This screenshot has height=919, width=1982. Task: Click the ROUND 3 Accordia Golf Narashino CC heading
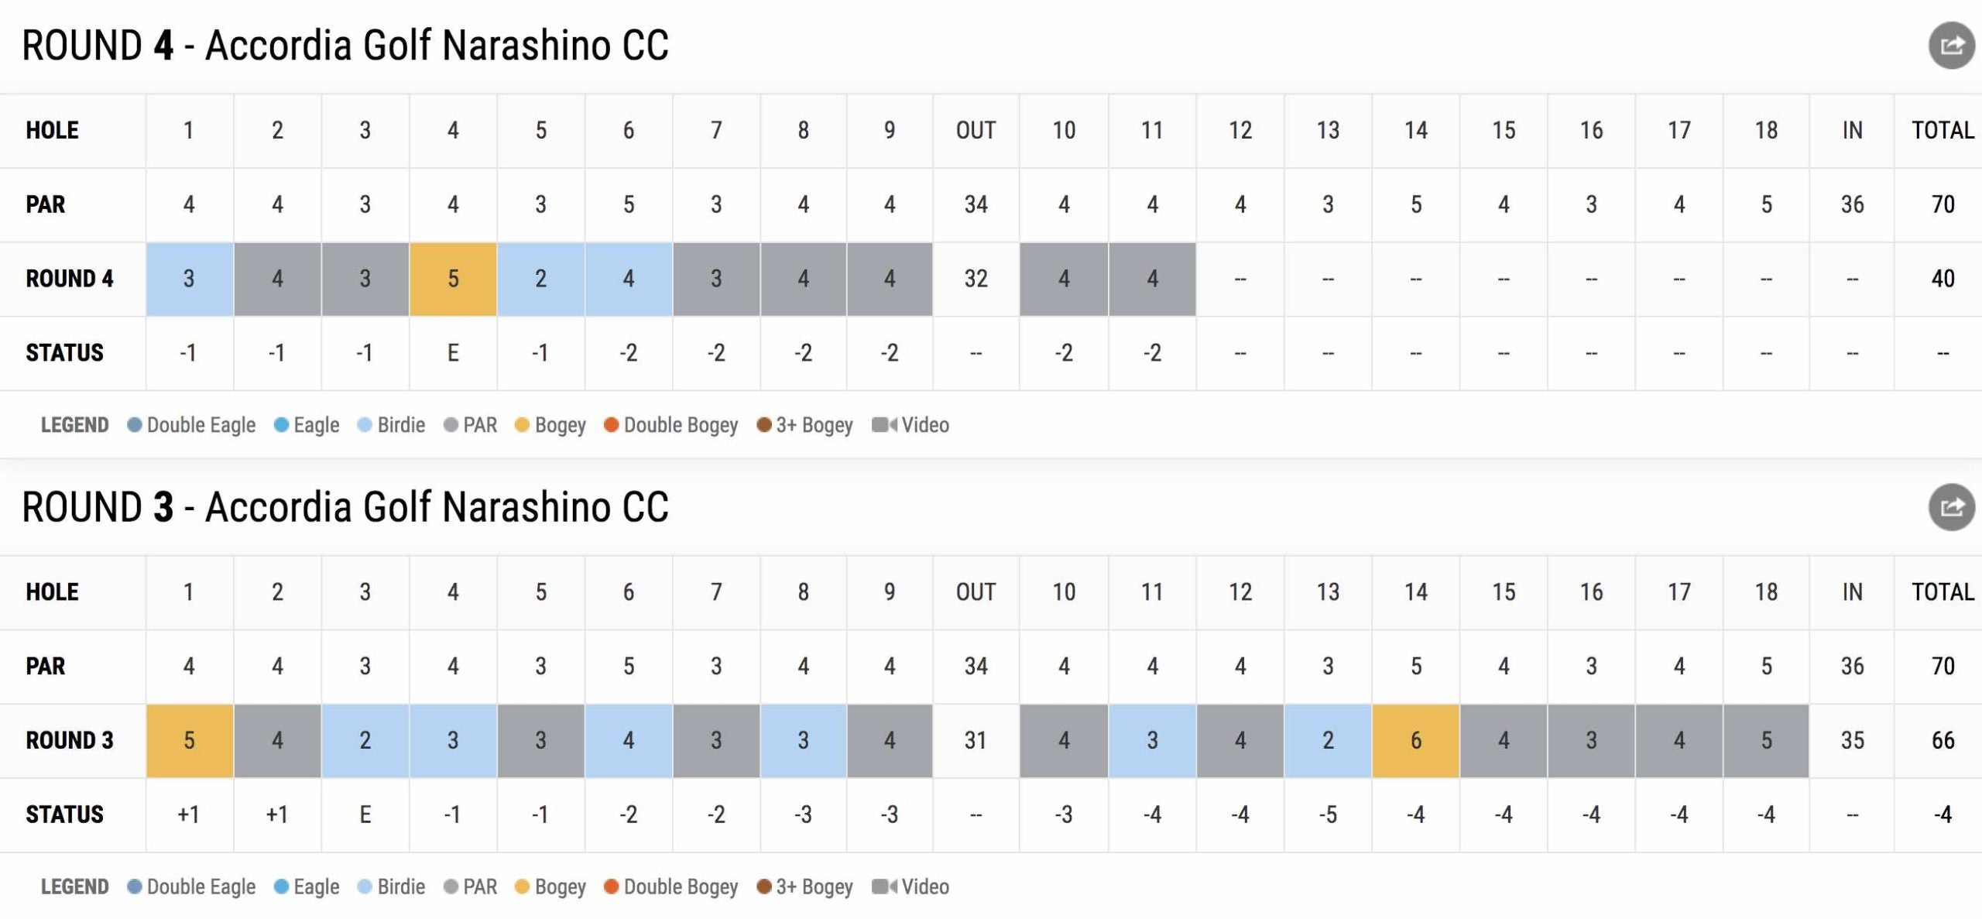click(345, 507)
